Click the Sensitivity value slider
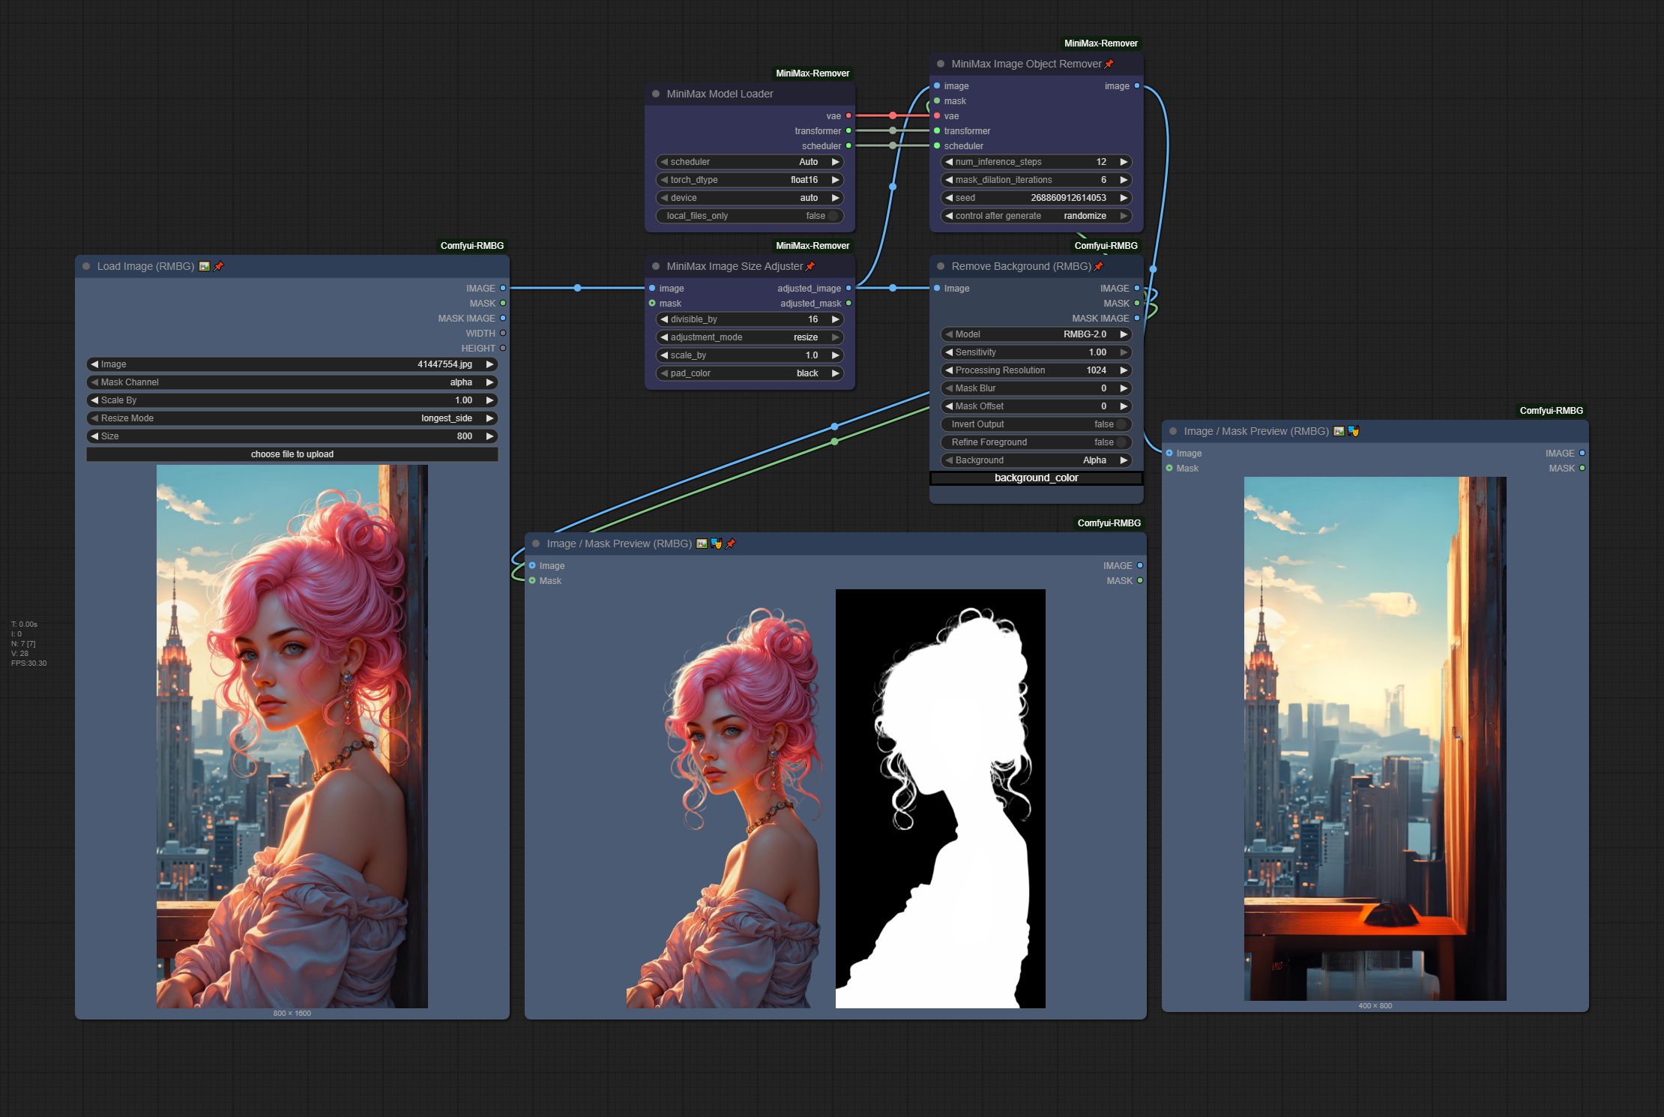The height and width of the screenshot is (1117, 1664). click(1036, 352)
